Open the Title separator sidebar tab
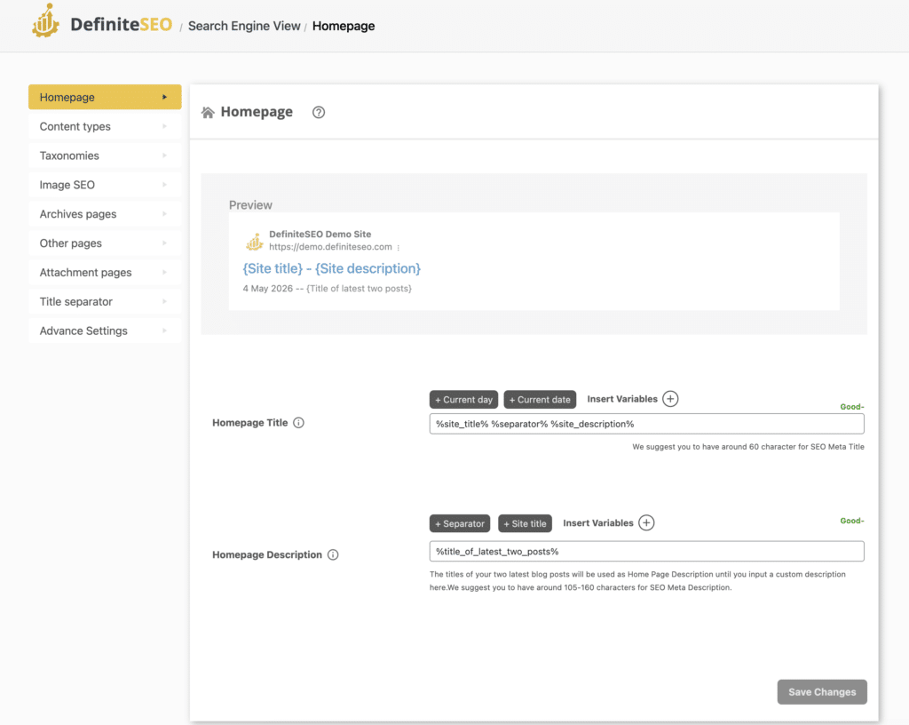 [x=105, y=301]
